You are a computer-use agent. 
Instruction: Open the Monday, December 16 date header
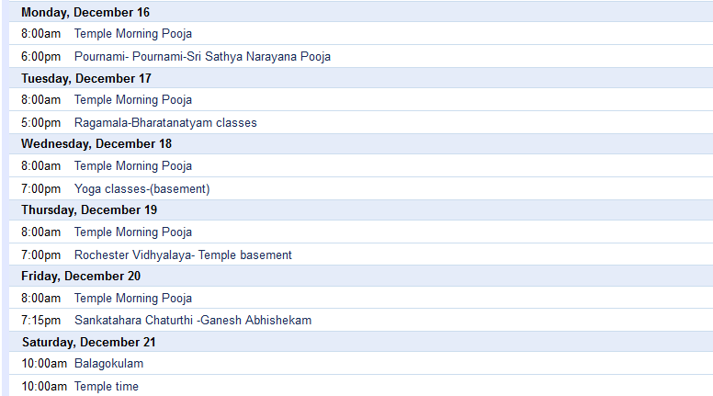tap(85, 13)
